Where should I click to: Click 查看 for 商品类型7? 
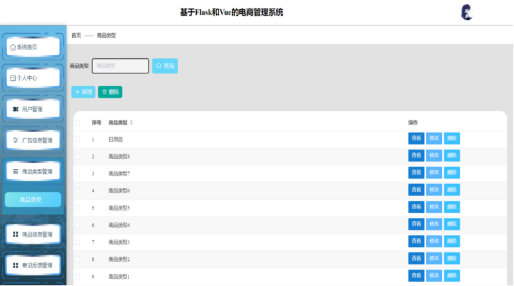(416, 172)
